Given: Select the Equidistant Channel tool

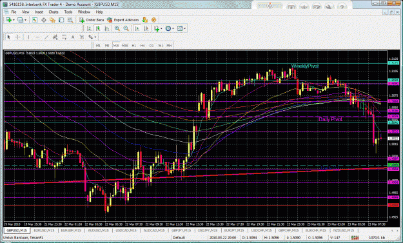Looking at the screenshot, I should click(x=55, y=37).
